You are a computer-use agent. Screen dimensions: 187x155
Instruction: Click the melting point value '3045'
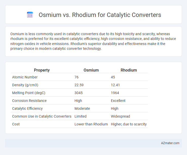tap(79, 93)
